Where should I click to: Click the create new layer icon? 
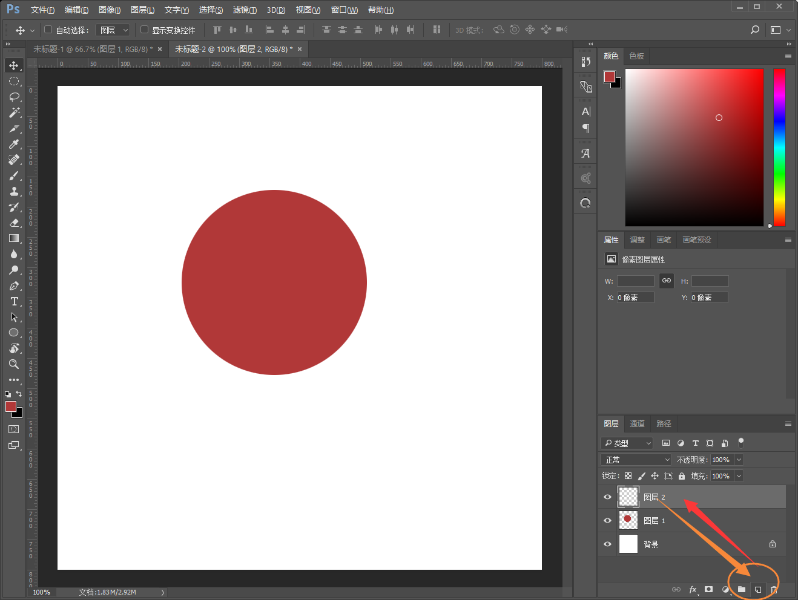[x=757, y=589]
